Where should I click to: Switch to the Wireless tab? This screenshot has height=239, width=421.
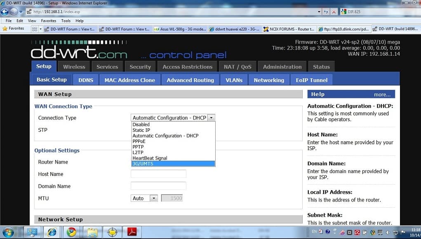tap(74, 67)
